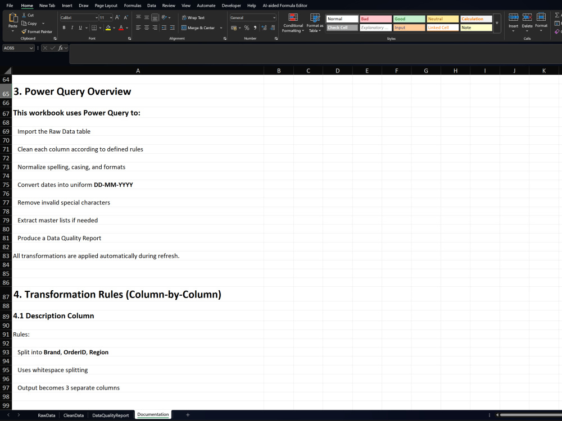
Task: Open the File menu
Action: (x=10, y=6)
